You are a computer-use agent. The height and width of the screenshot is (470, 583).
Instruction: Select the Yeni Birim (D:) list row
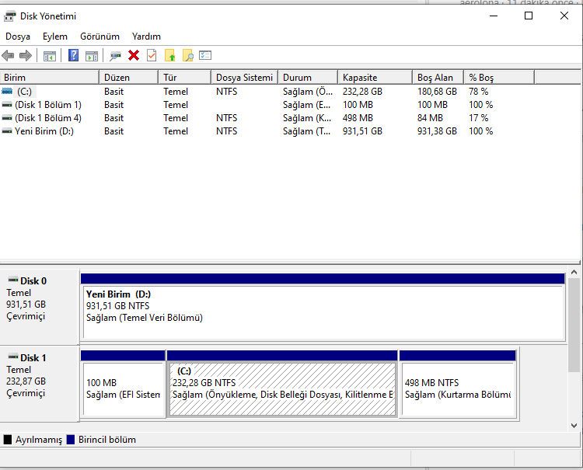click(267, 131)
